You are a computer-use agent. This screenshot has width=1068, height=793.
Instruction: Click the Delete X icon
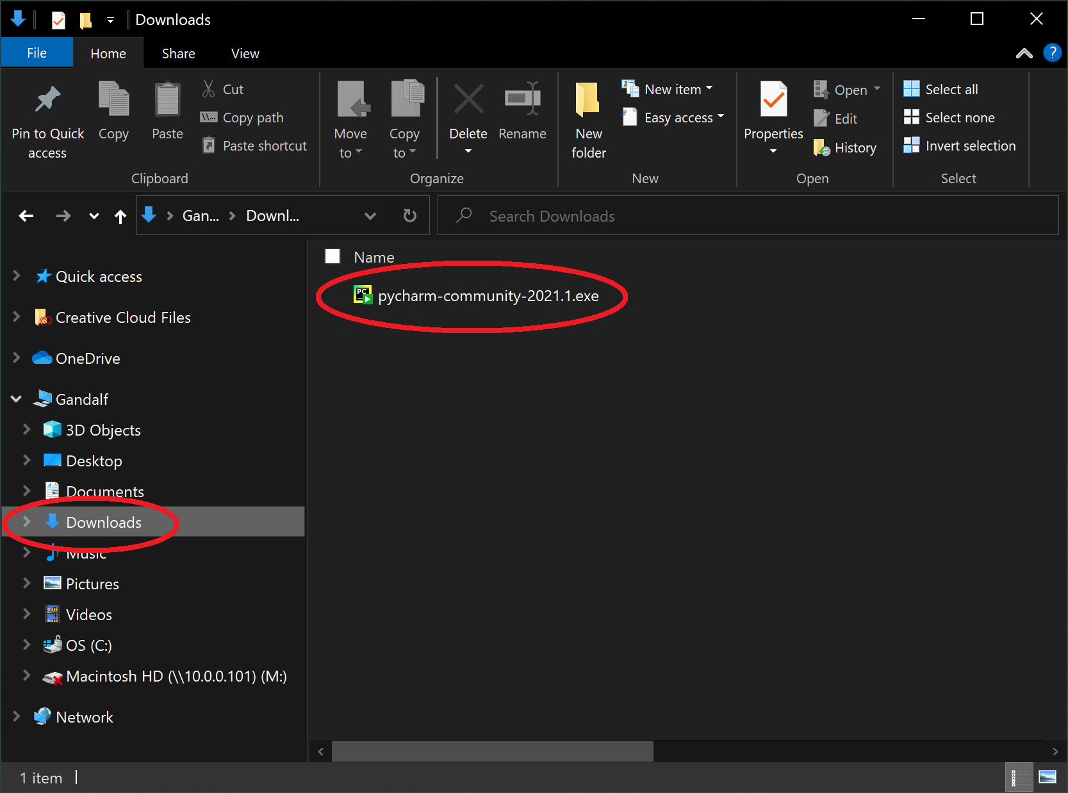[x=468, y=99]
